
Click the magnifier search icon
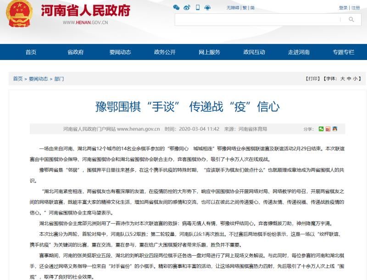(351, 19)
